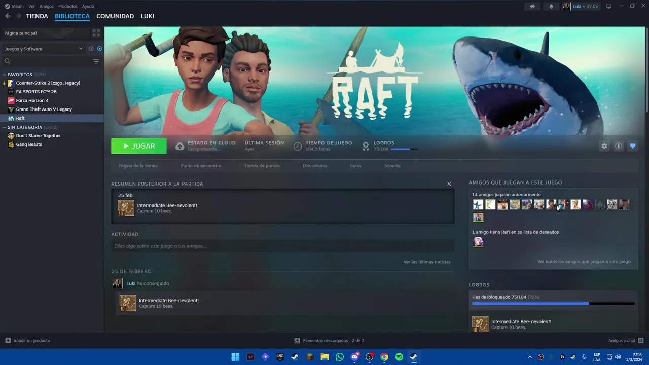Switch to Big Picture mode icon
Screen dimensions: 649x365
coord(609,6)
